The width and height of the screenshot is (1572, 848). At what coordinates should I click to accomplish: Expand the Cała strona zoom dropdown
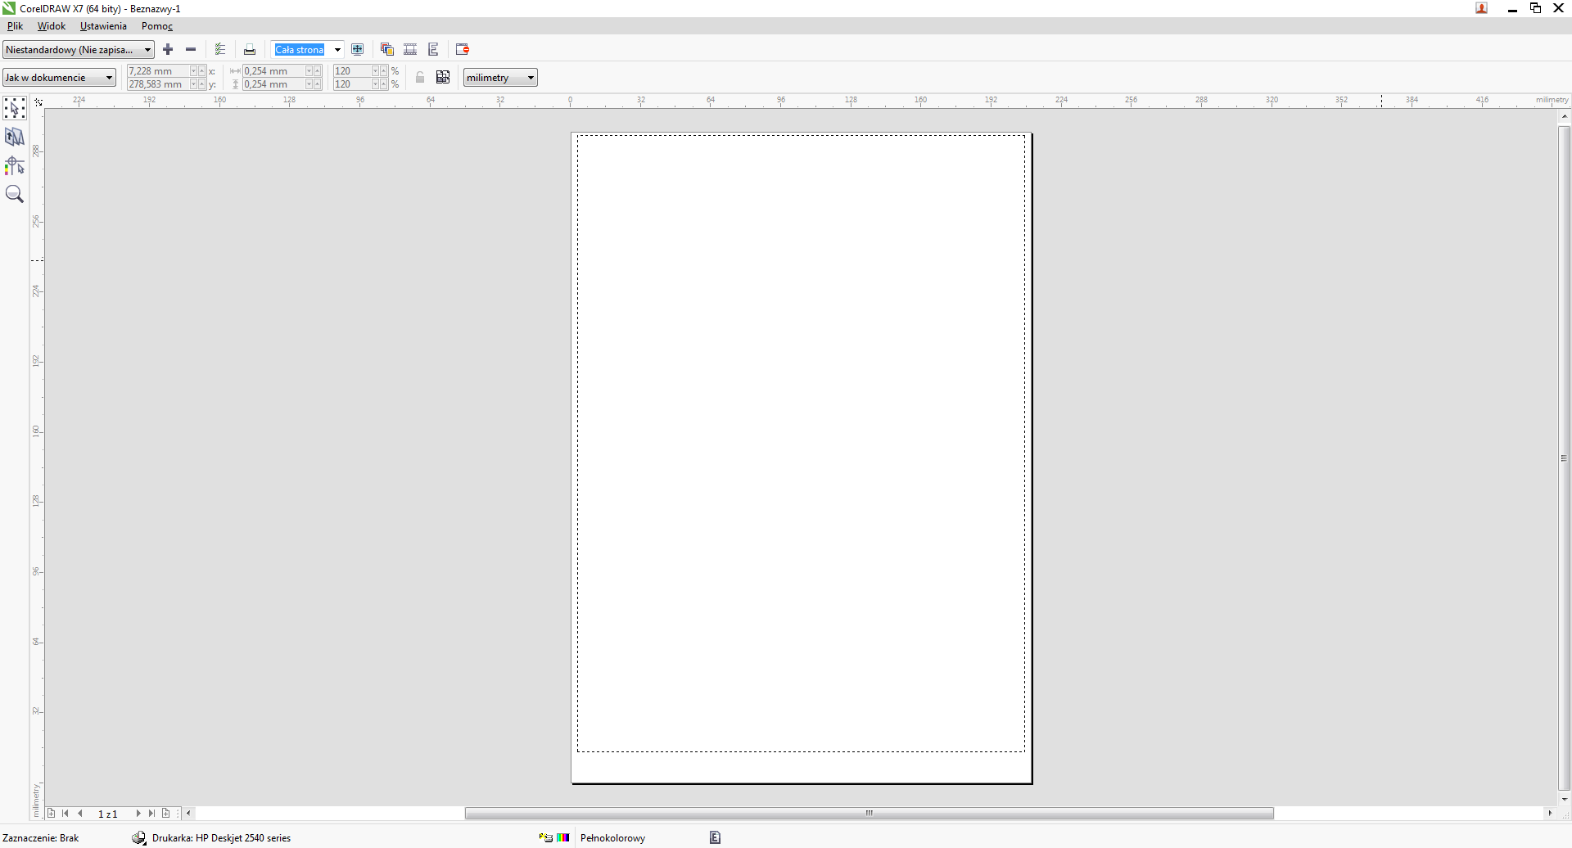click(337, 50)
